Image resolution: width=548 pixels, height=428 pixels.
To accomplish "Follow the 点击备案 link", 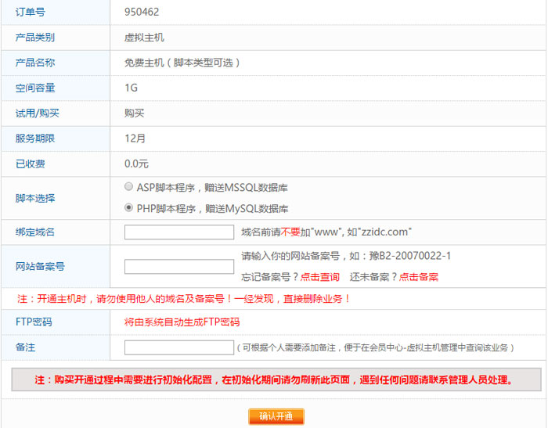I will point(418,277).
